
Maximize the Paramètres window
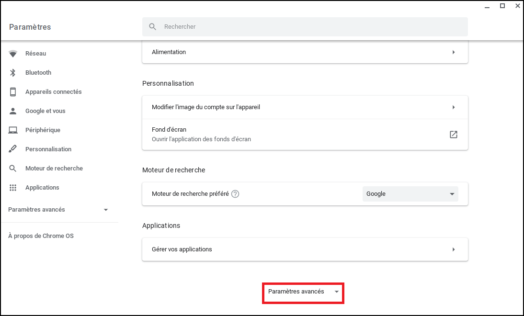tap(502, 6)
